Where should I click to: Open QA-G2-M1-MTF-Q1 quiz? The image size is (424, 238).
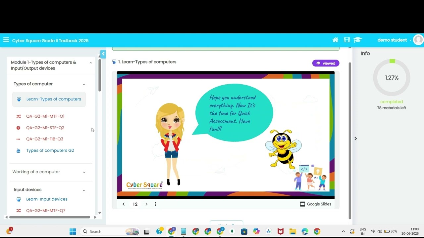[x=45, y=116]
